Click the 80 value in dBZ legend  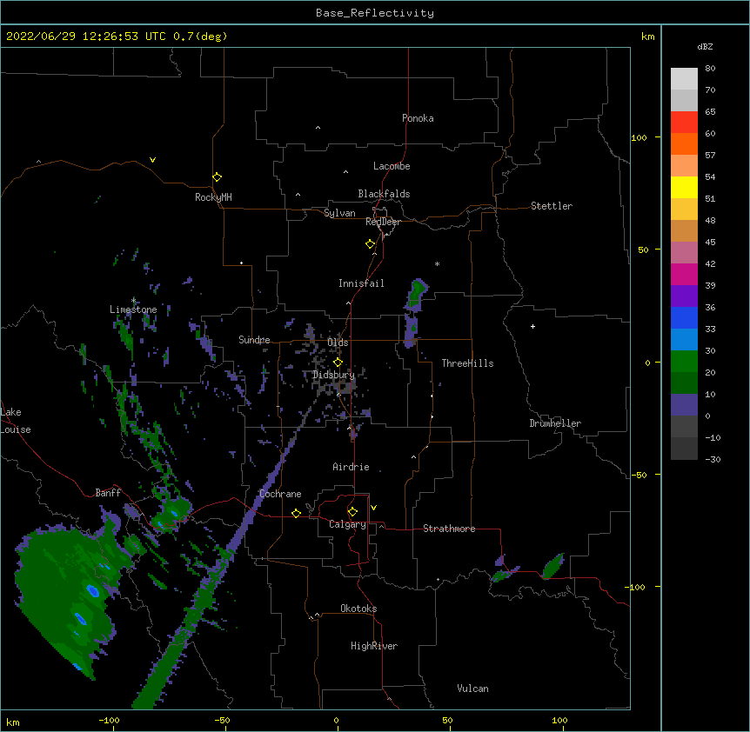tap(710, 69)
